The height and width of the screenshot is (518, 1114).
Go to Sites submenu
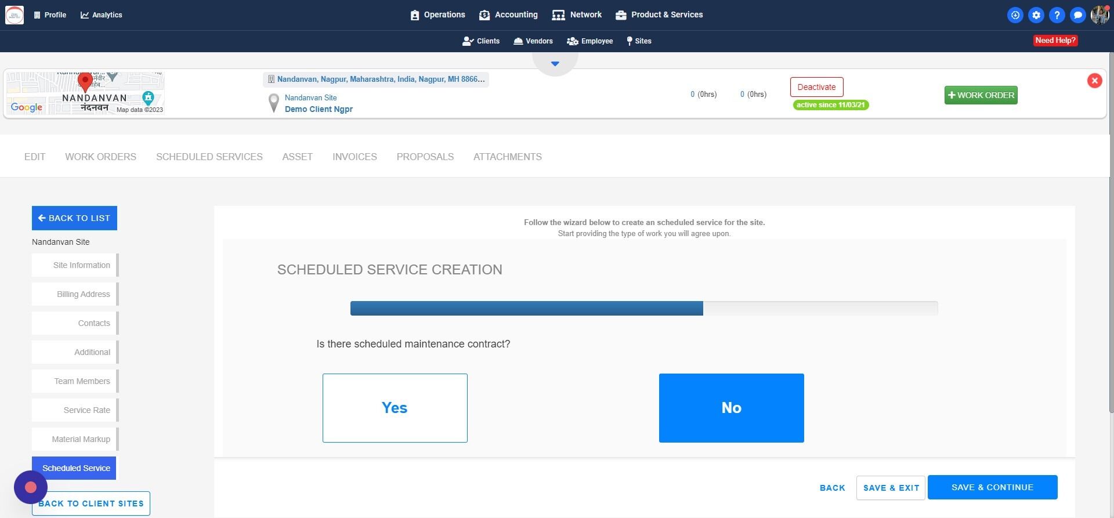tap(639, 41)
